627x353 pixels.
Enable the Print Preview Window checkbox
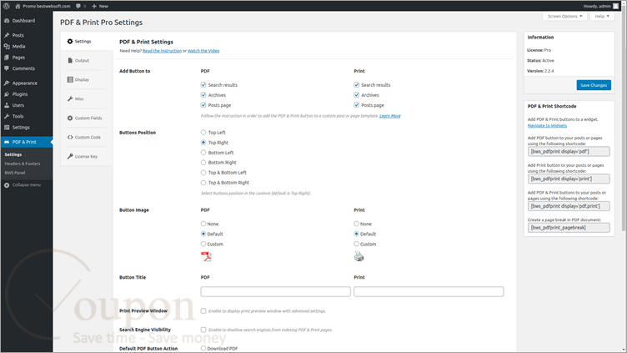[203, 311]
